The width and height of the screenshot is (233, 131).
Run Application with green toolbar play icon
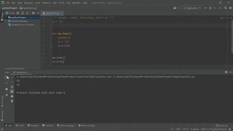(x=205, y=8)
